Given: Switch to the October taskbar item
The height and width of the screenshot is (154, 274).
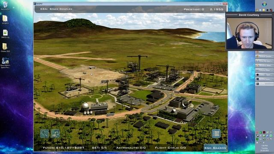Looking at the screenshot, I should (x=264, y=74).
